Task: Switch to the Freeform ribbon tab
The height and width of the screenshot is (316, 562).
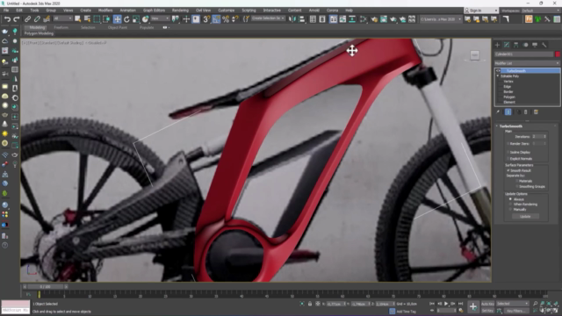Action: (x=61, y=27)
